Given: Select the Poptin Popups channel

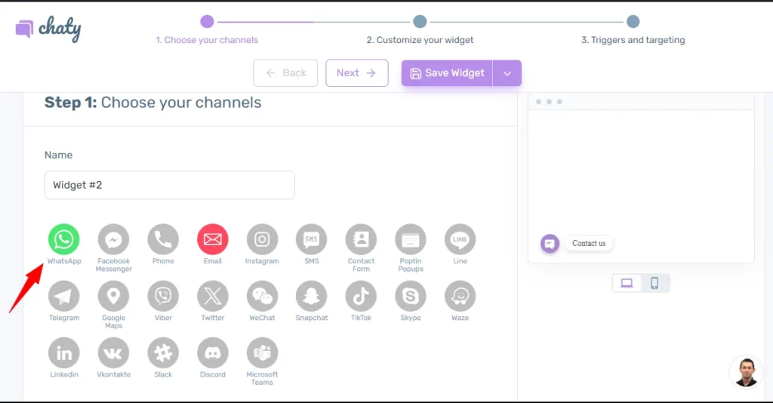Looking at the screenshot, I should [411, 239].
